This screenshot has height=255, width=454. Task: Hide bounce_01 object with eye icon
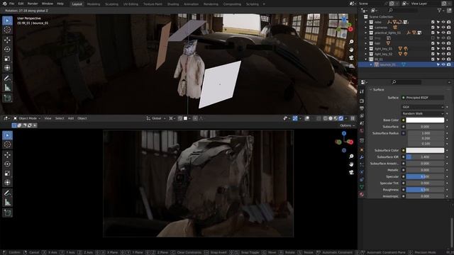pyautogui.click(x=443, y=64)
